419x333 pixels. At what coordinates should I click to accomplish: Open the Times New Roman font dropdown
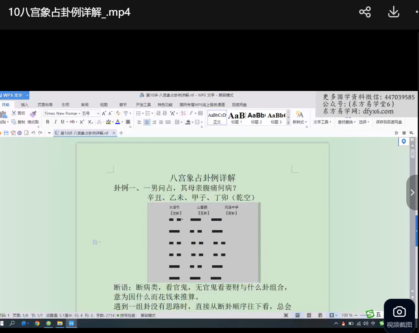(62, 113)
